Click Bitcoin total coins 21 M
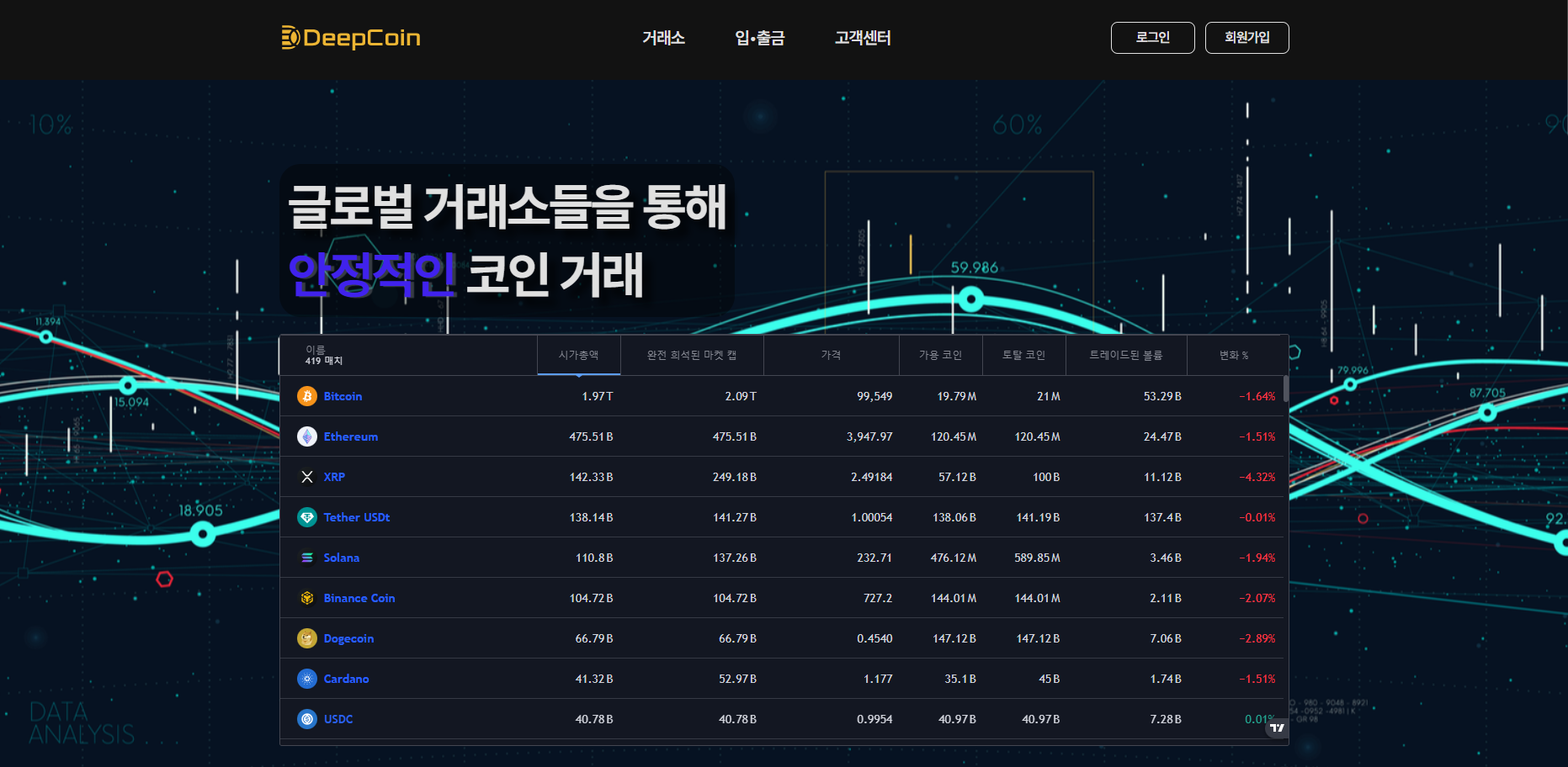 [x=1049, y=396]
